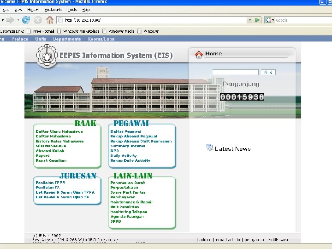Open Raport link in BAAK
This screenshot has width=332, height=249.
click(42, 156)
